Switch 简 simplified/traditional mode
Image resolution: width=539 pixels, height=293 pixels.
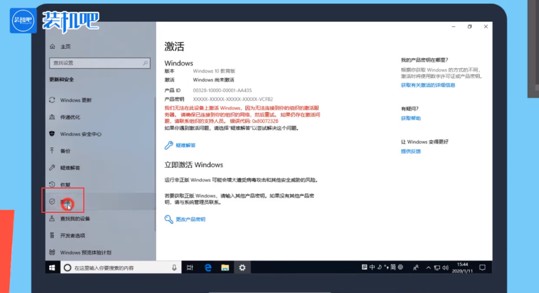pos(393,267)
